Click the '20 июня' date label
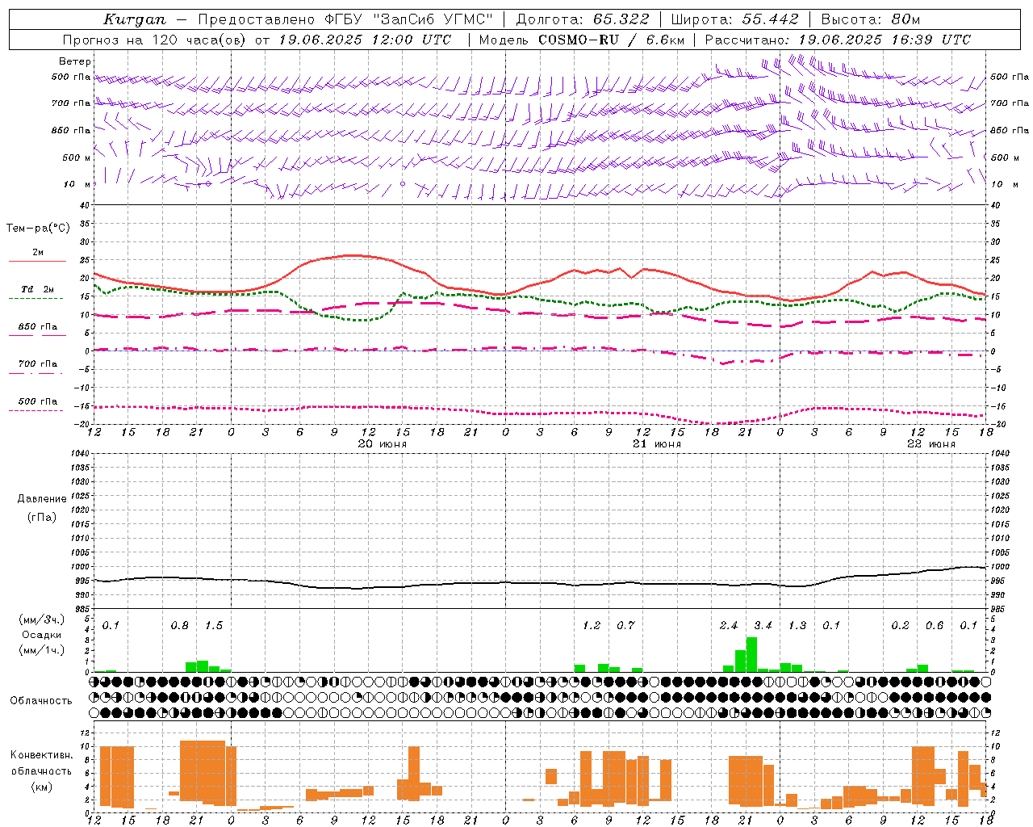This screenshot has height=827, width=1033. point(383,444)
